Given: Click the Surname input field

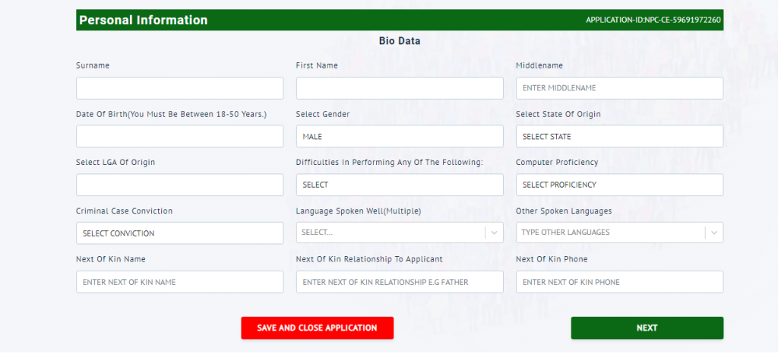Looking at the screenshot, I should pos(179,88).
